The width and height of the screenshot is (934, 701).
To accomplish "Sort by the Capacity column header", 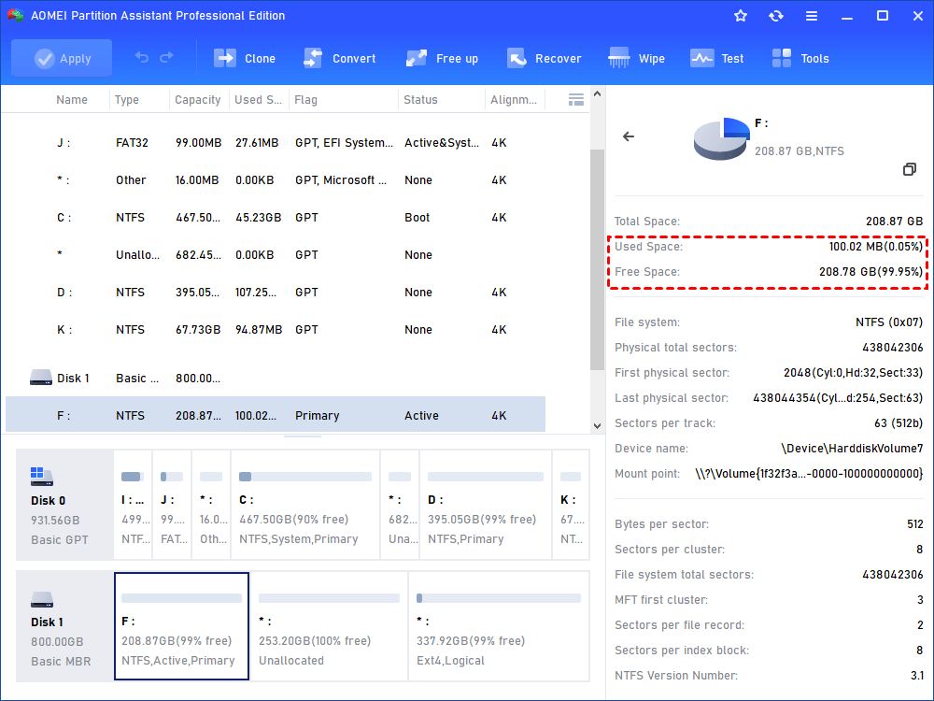I will [198, 100].
